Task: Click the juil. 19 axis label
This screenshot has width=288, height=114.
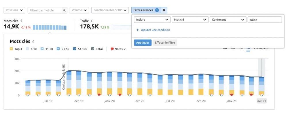Action: click(x=48, y=101)
